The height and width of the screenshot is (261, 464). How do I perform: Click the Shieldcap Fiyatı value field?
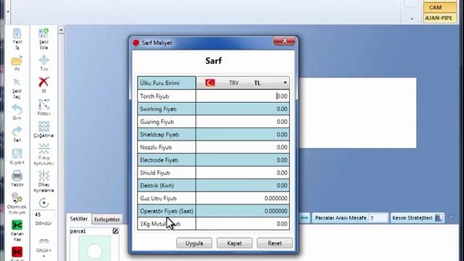243,134
